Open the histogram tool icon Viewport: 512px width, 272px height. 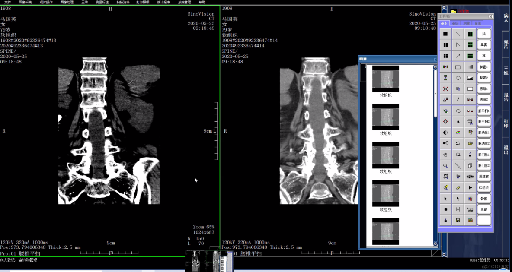(x=470, y=78)
